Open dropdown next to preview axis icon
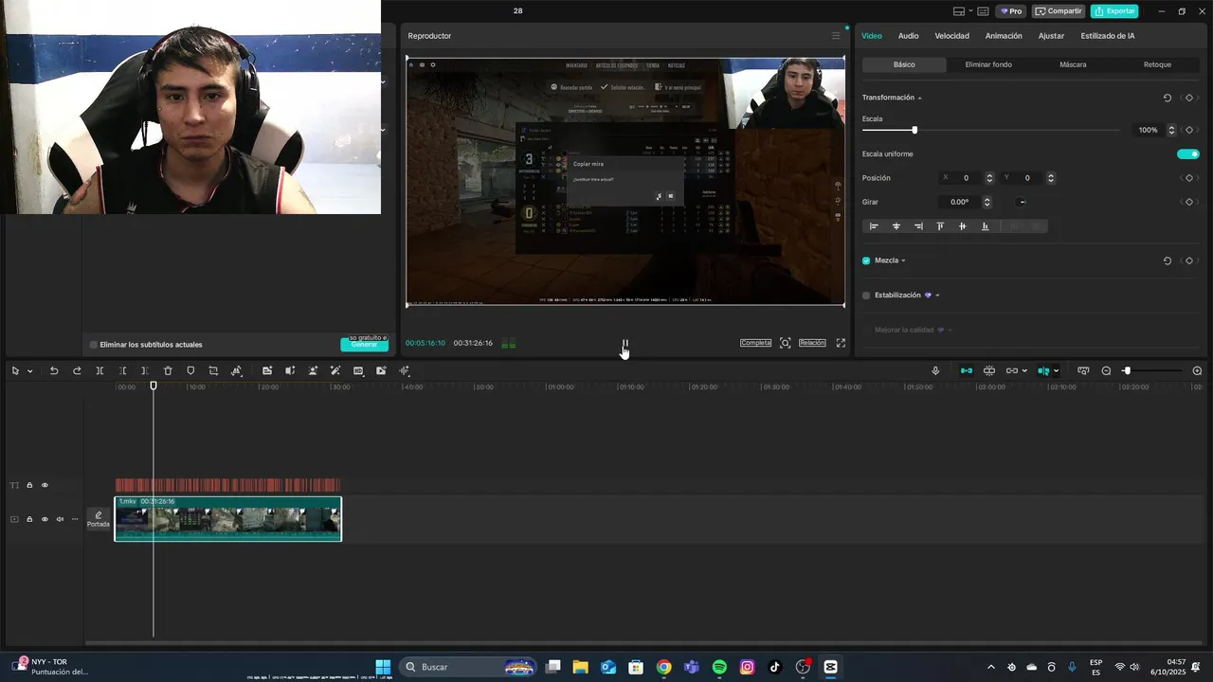This screenshot has width=1213, height=682. click(1057, 371)
